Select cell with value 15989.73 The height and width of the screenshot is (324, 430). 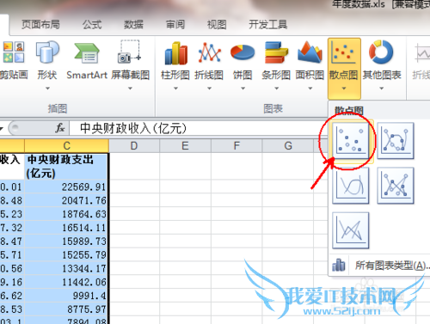[x=66, y=241]
